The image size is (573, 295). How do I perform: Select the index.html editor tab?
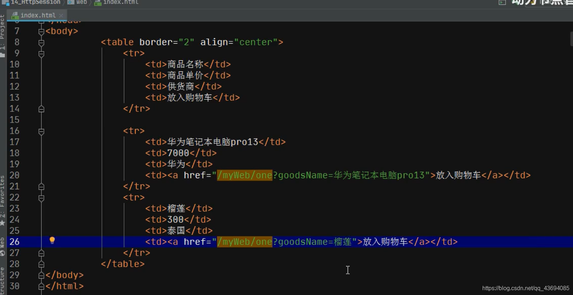[x=37, y=15]
